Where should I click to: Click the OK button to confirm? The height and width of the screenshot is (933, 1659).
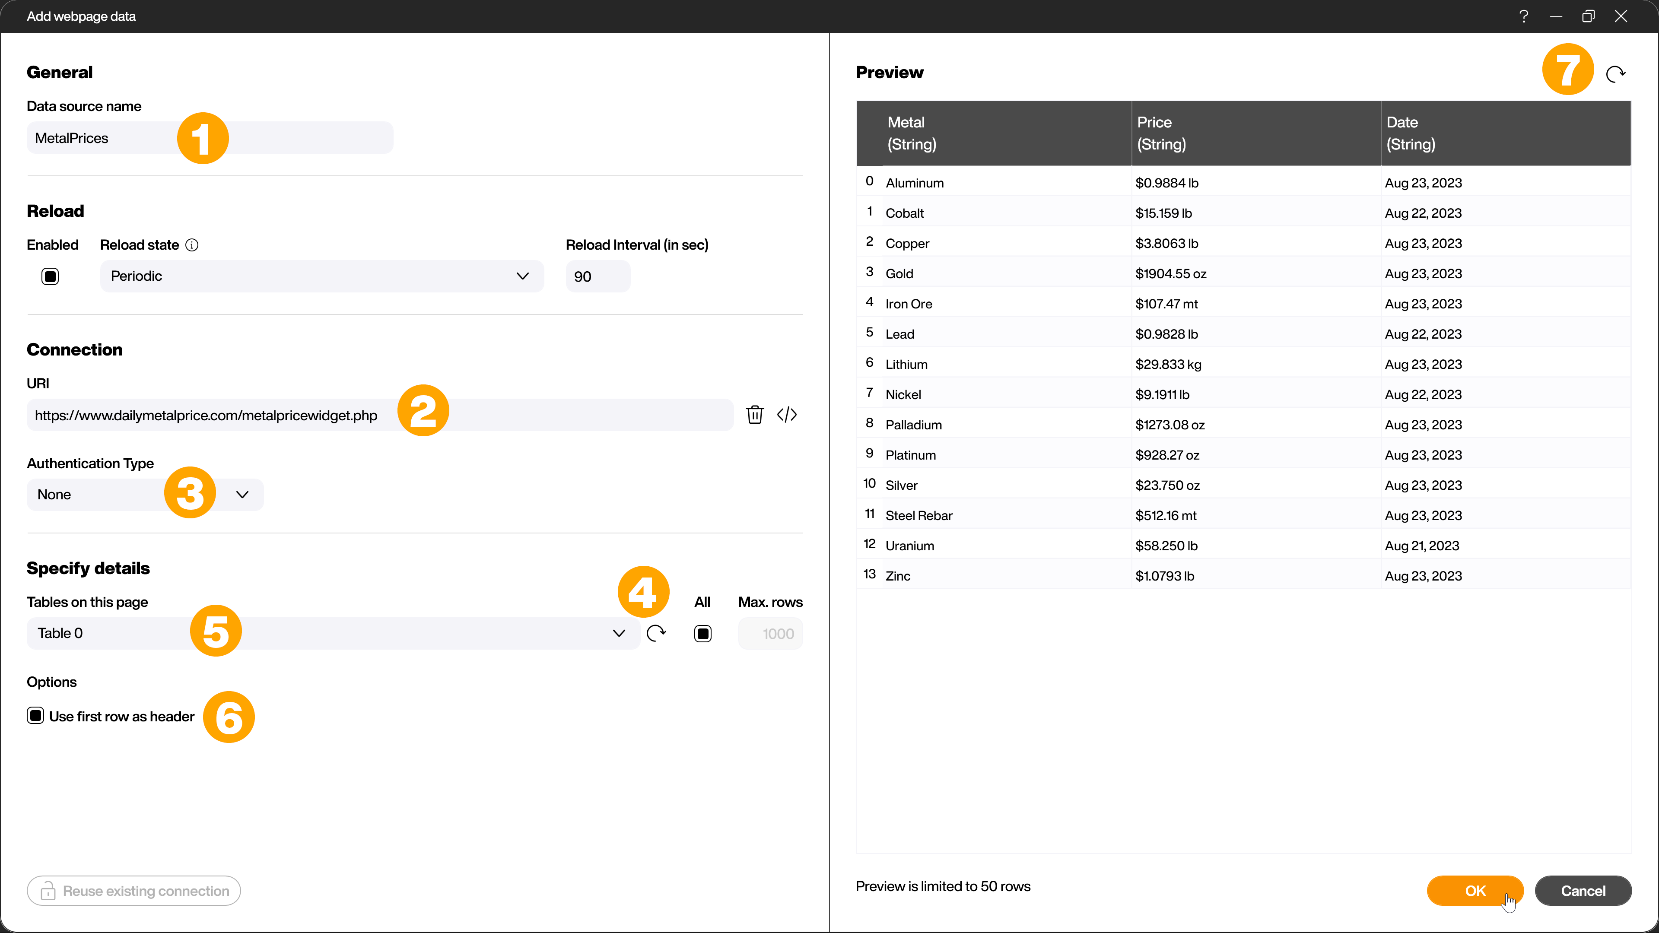1475,890
